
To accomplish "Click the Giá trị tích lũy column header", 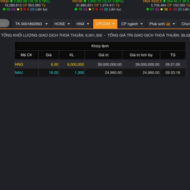I will pos(141,55).
